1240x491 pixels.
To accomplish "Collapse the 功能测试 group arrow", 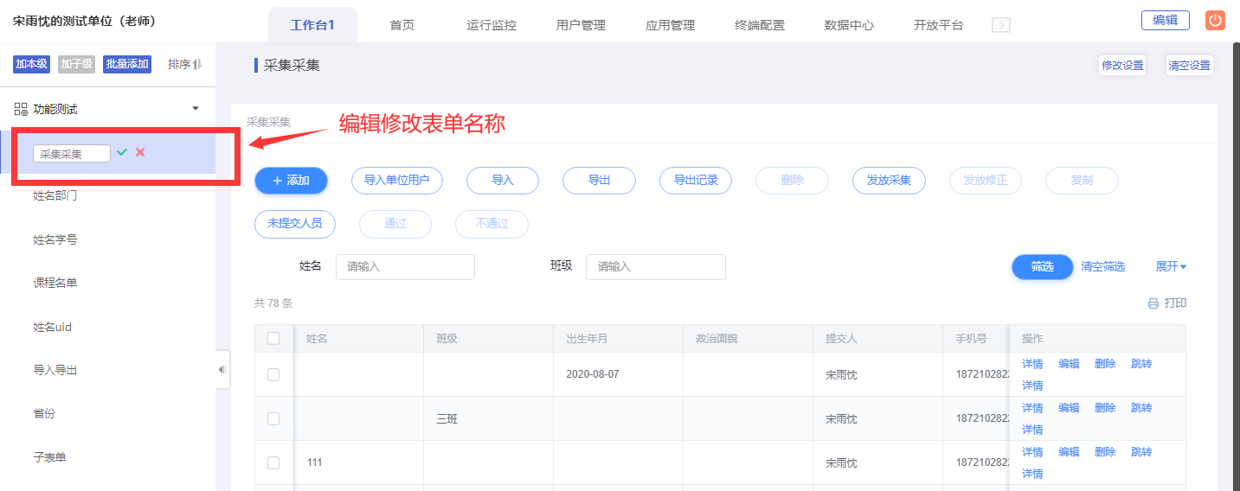I will [196, 109].
